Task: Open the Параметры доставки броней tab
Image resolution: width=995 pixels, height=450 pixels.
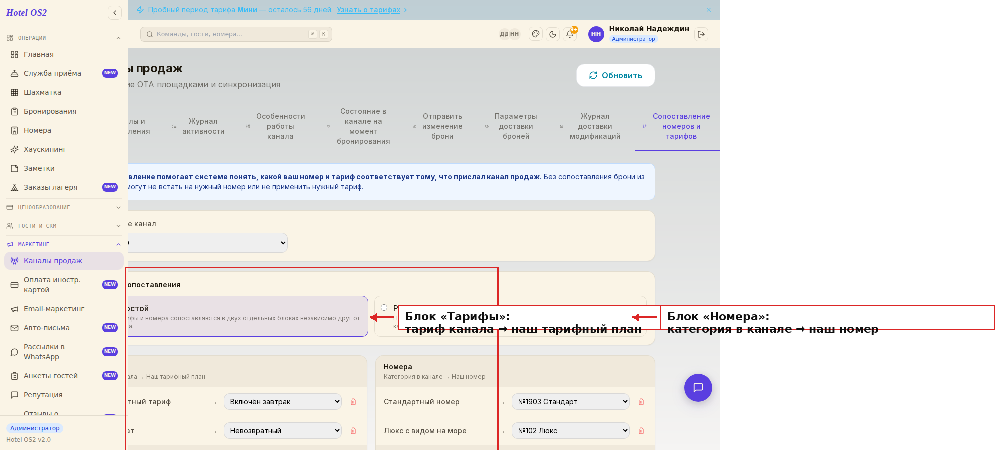Action: point(516,126)
